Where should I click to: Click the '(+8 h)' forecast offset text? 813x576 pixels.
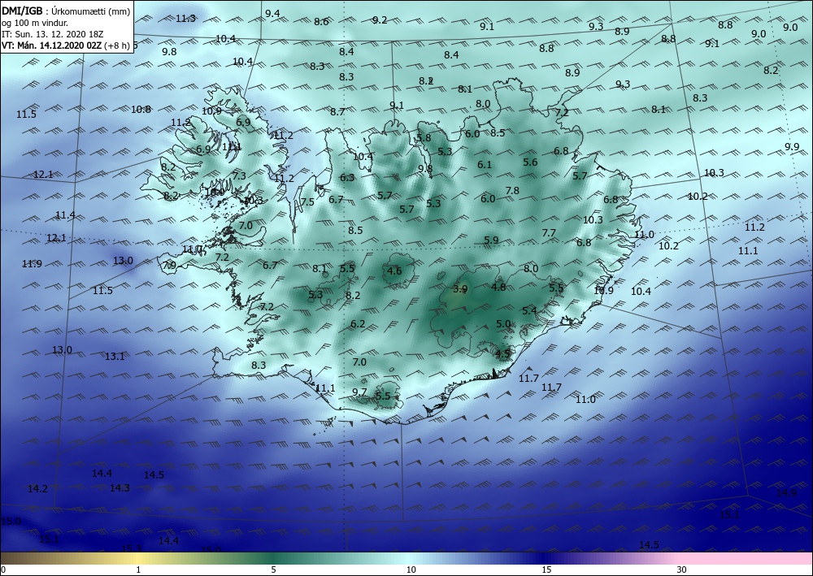point(117,45)
